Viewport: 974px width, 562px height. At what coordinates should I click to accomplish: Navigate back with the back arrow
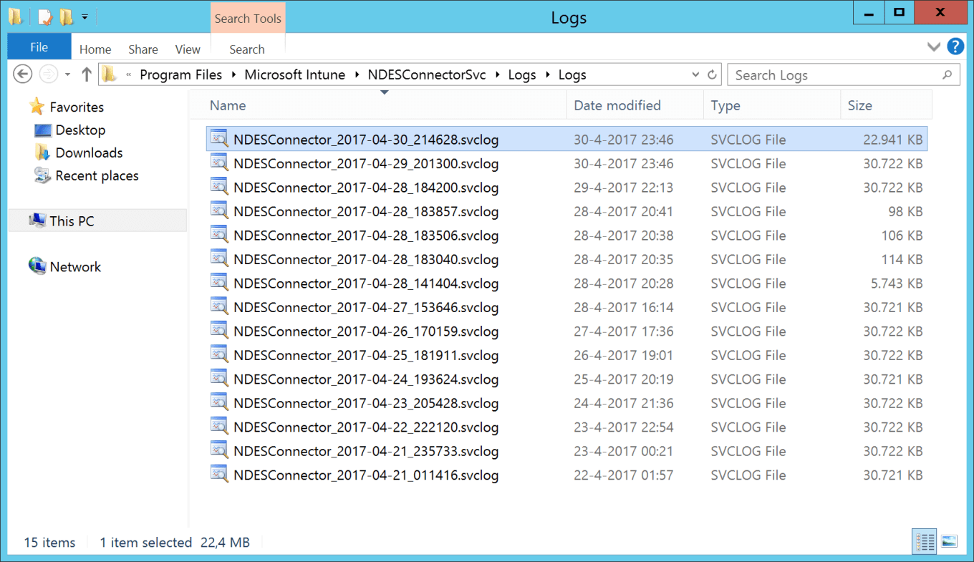(x=22, y=74)
